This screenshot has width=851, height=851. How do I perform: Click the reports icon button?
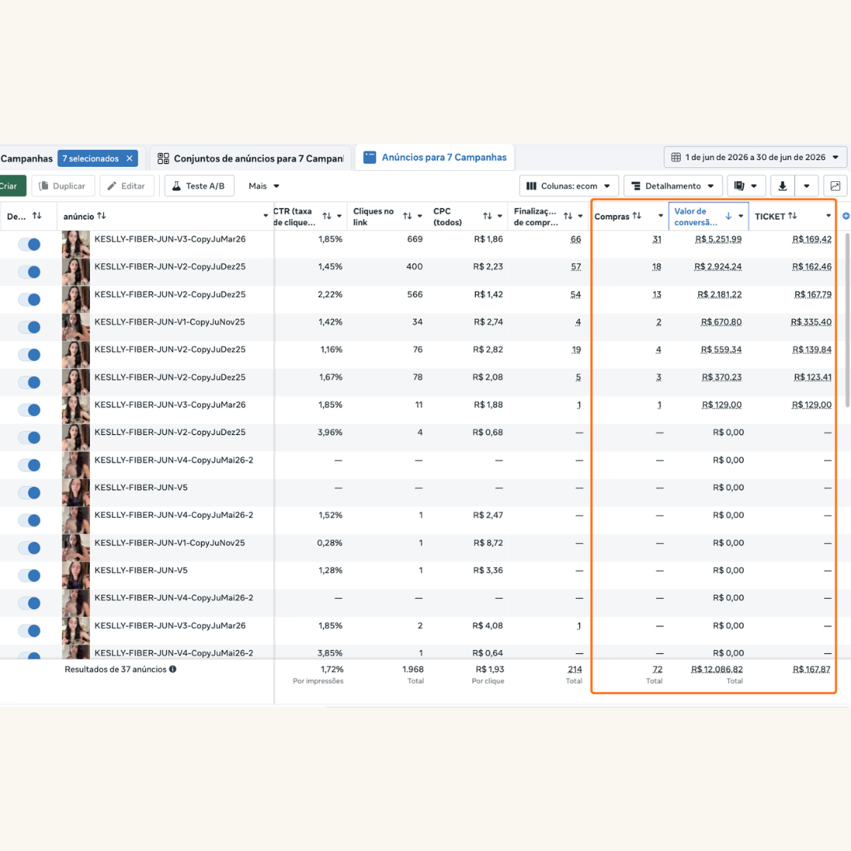(x=745, y=186)
